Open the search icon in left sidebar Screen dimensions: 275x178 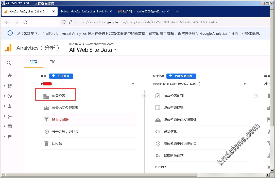pos(9,63)
